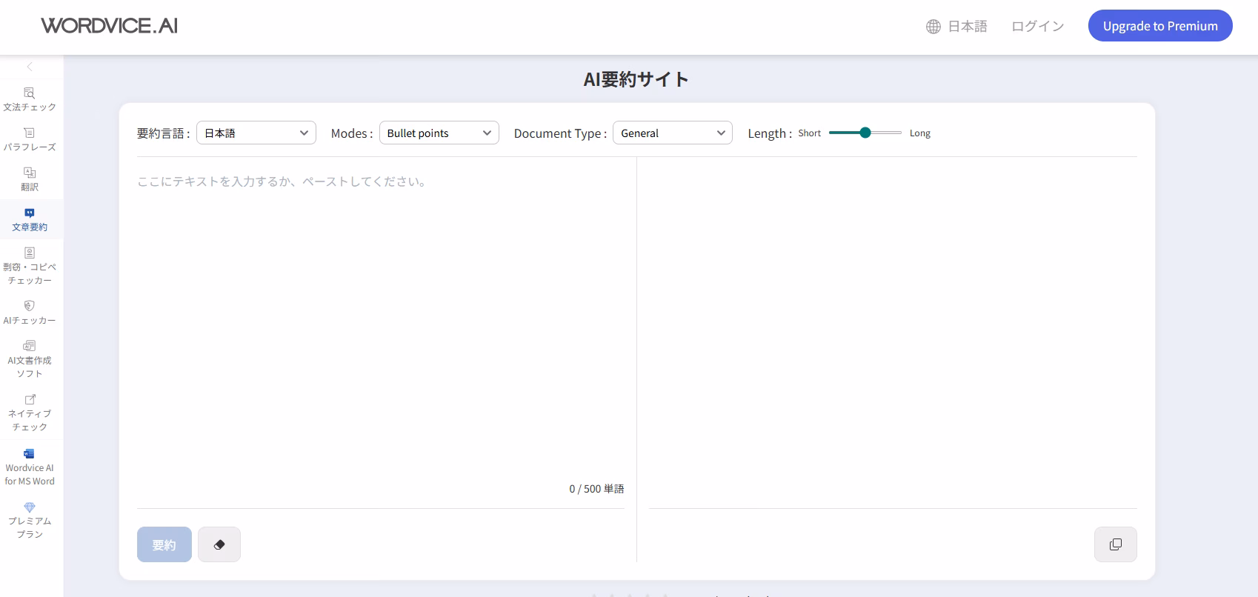Expand the Document Type dropdown
The width and height of the screenshot is (1258, 597).
(x=672, y=133)
